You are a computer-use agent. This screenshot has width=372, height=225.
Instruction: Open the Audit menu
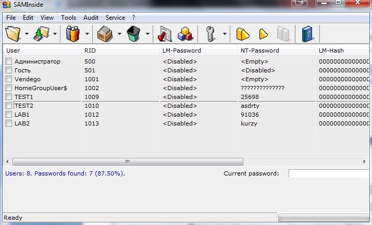coord(91,18)
